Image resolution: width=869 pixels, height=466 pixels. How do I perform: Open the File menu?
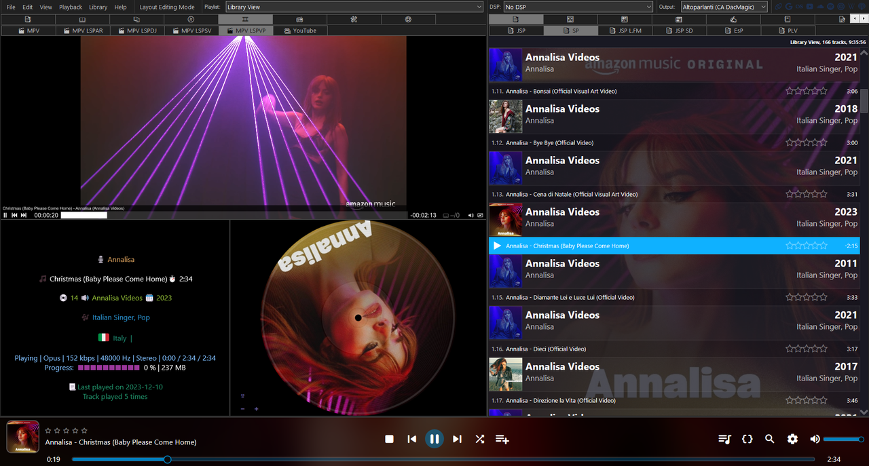click(11, 7)
